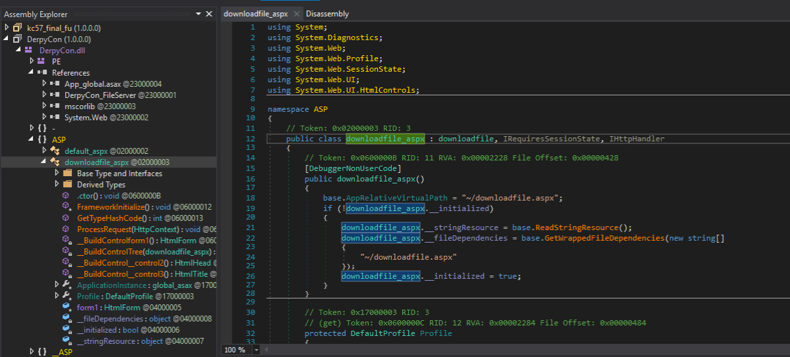
Task: Open Assembly Explorer window options dropdown arrow
Action: pyautogui.click(x=199, y=14)
